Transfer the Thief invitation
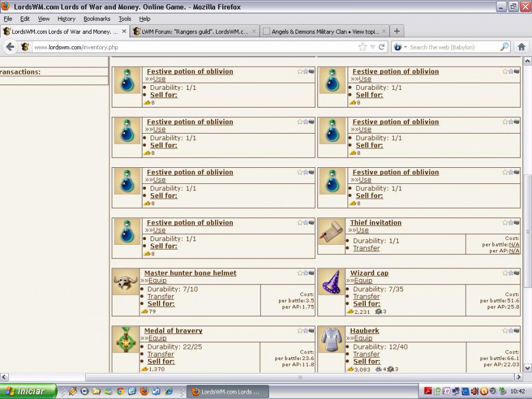This screenshot has height=399, width=532. point(366,248)
